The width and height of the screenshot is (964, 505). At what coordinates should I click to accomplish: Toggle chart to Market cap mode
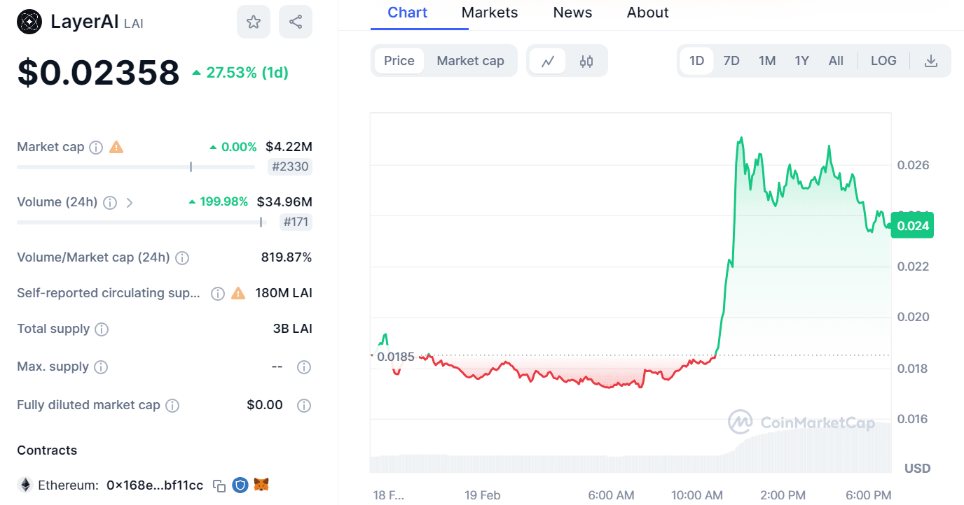(x=470, y=61)
